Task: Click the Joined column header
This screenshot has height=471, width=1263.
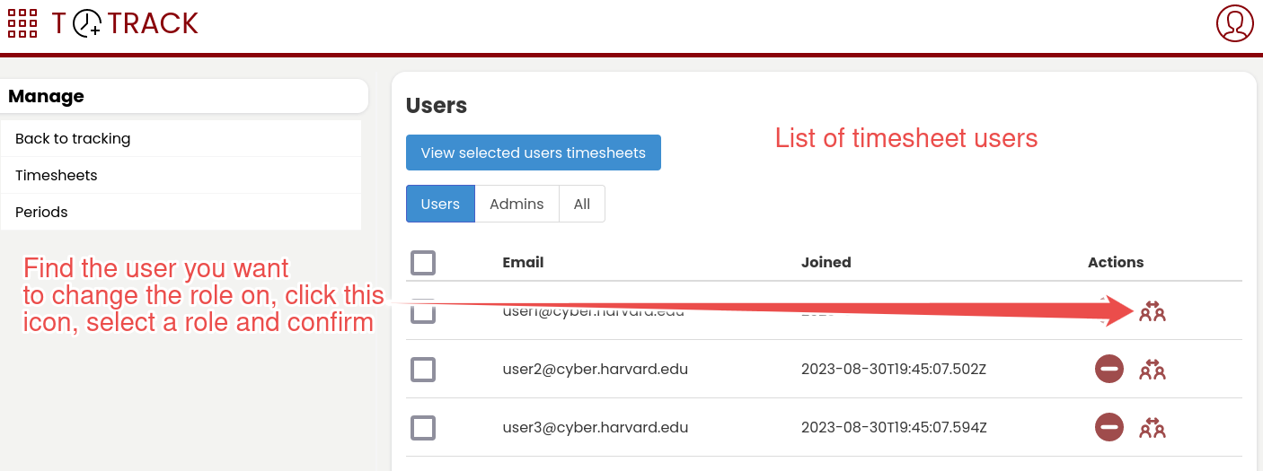Action: pyautogui.click(x=826, y=263)
